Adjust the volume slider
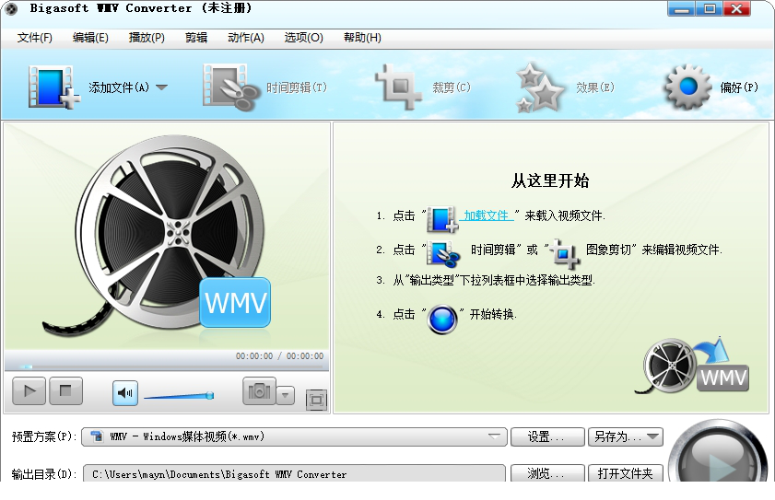775x500 pixels. point(179,396)
